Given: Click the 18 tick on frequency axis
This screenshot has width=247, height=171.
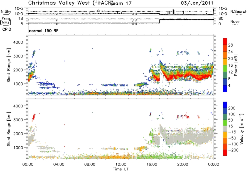Looking at the screenshot, I should click(x=20, y=19).
